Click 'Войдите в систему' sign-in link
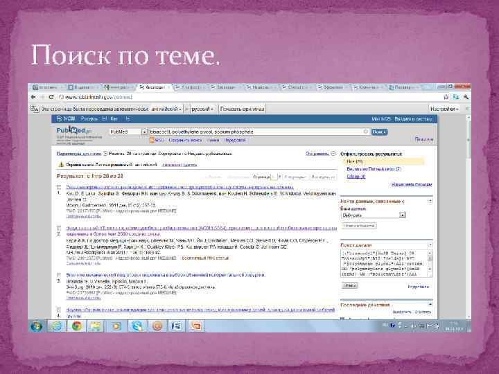This screenshot has width=499, height=374. tap(413, 118)
